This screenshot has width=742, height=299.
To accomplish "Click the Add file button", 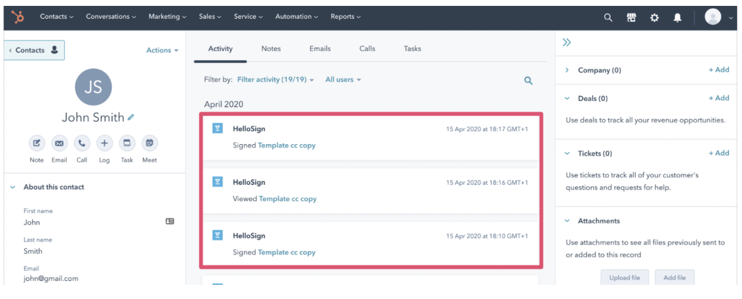I will point(674,278).
